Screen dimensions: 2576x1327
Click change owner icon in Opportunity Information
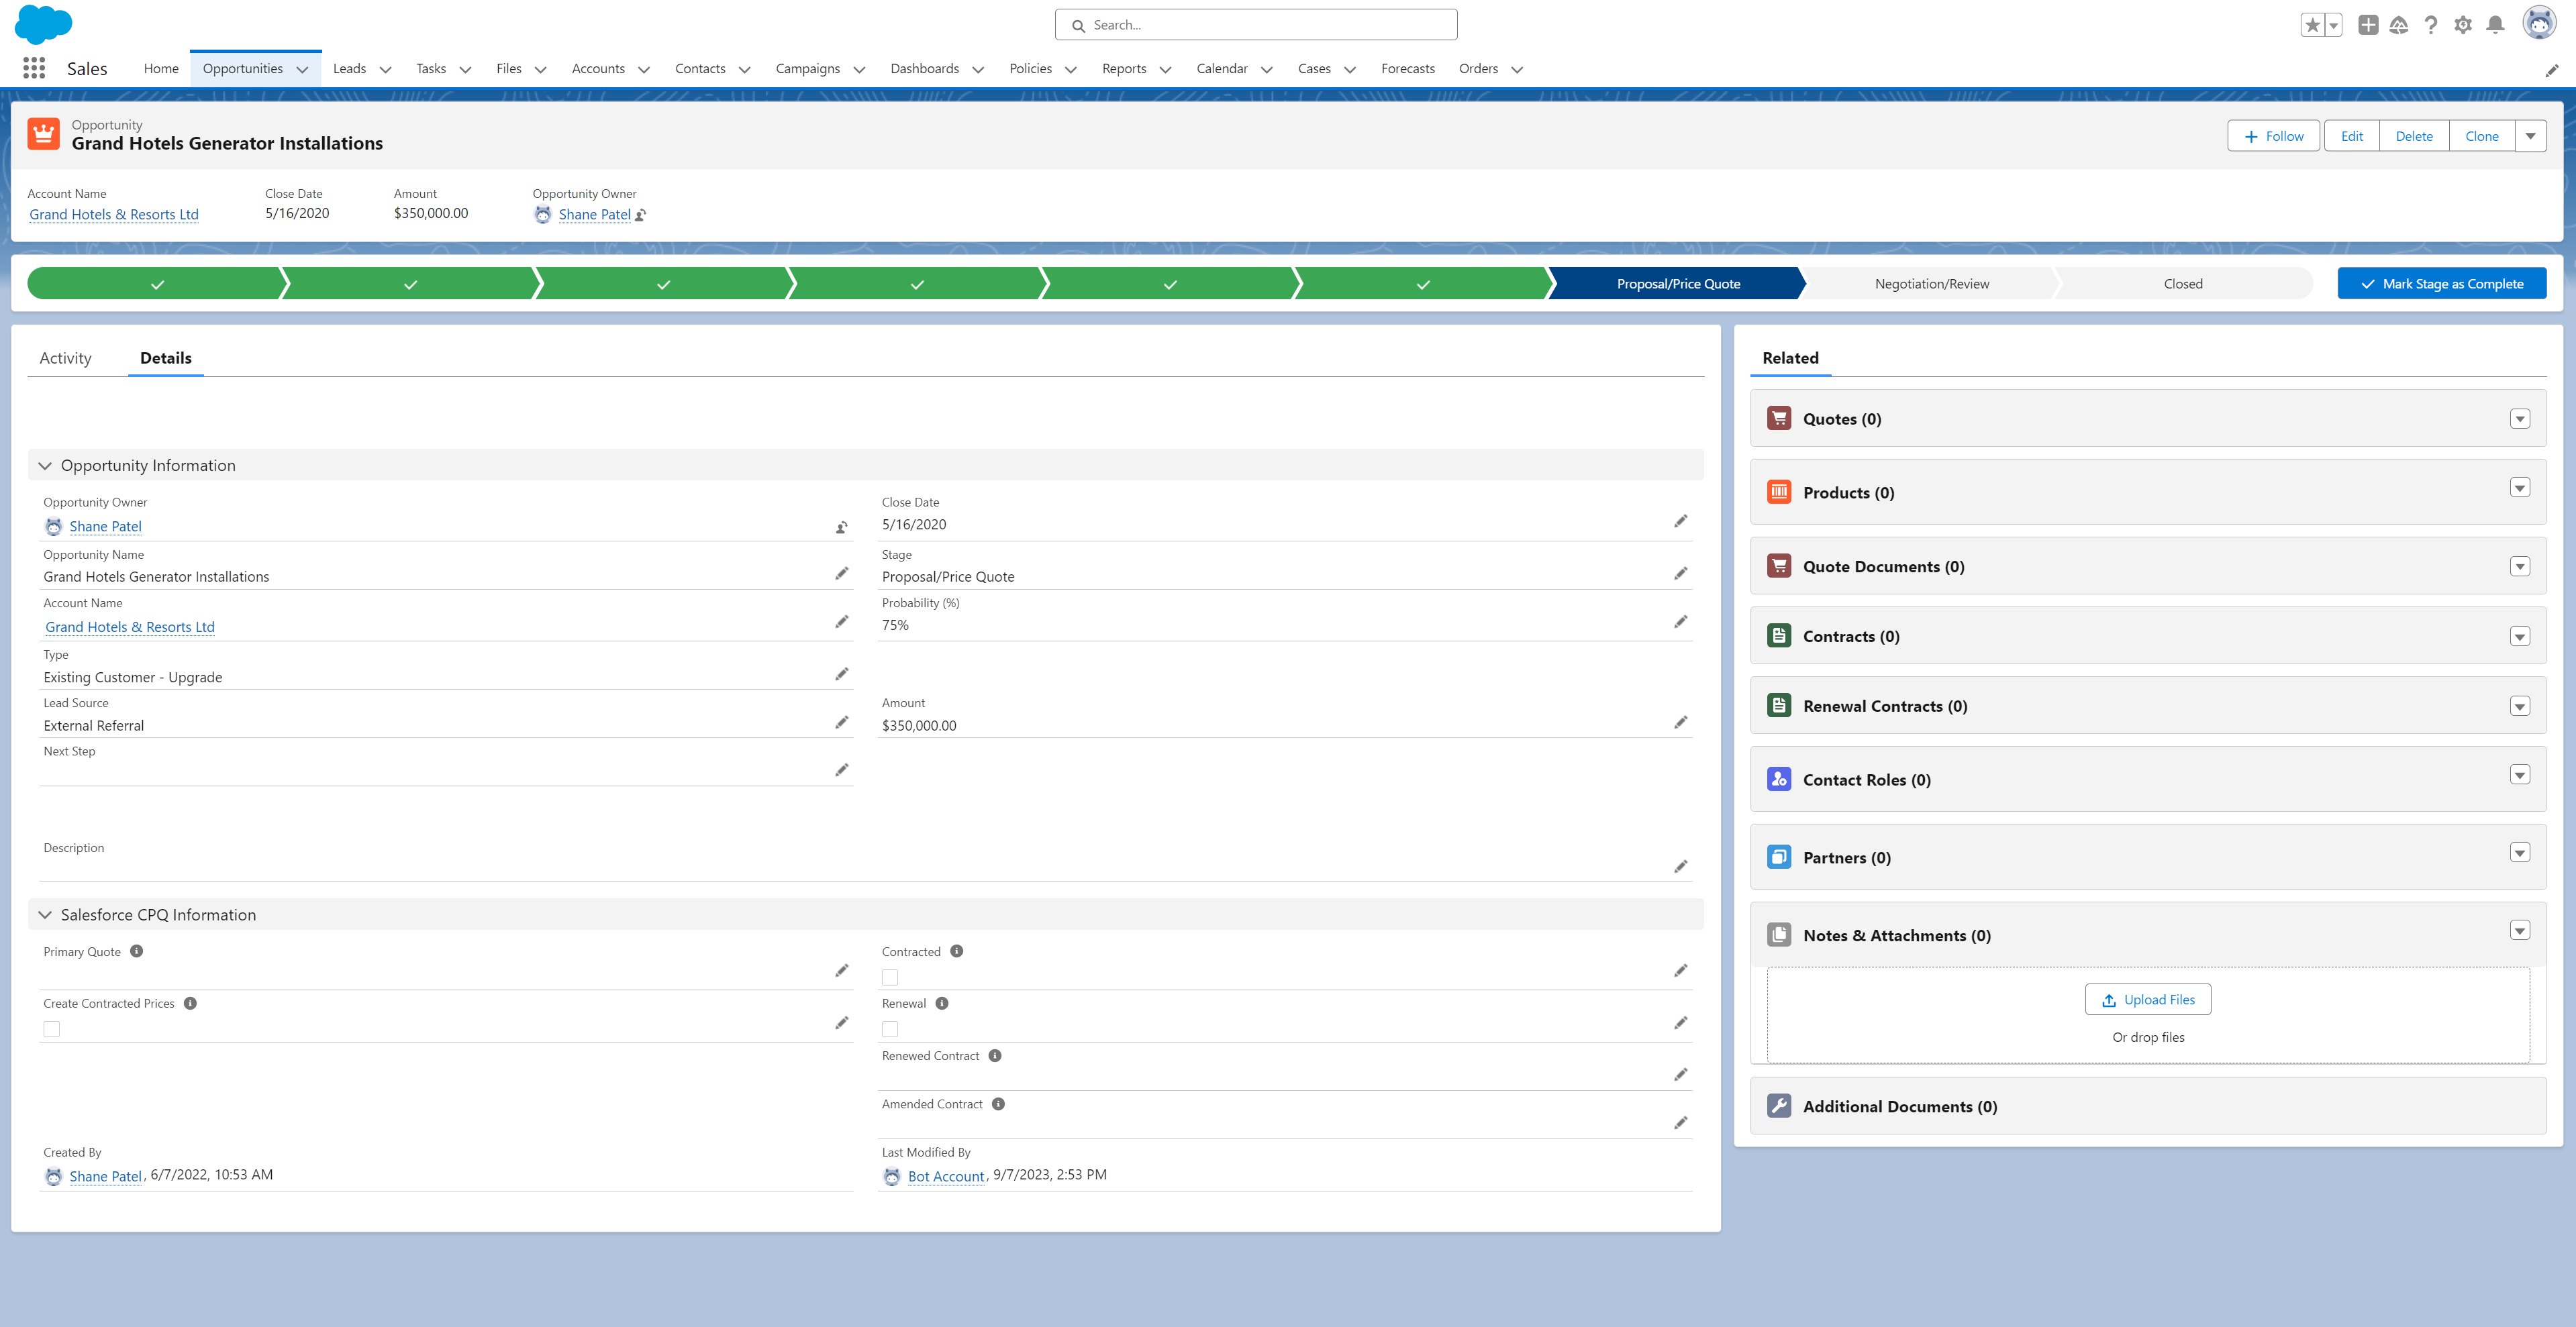pos(841,527)
